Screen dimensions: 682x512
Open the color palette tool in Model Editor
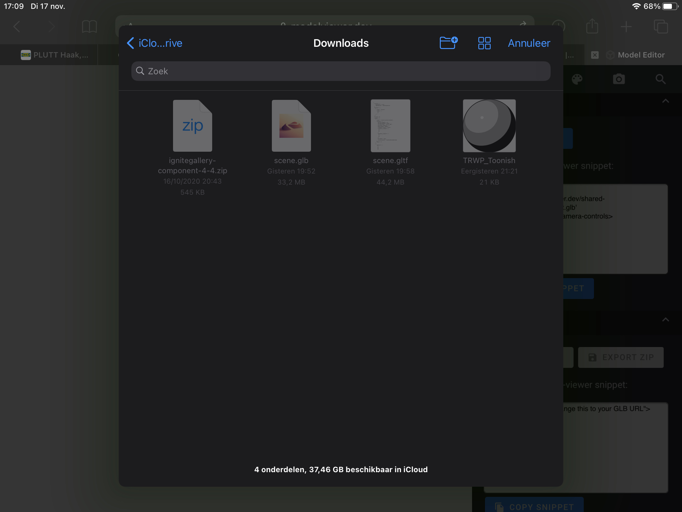pos(578,79)
